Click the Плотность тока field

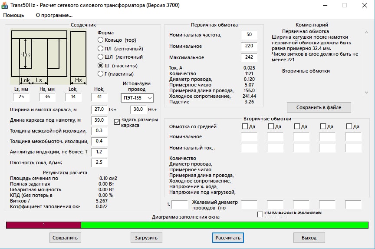(99, 163)
